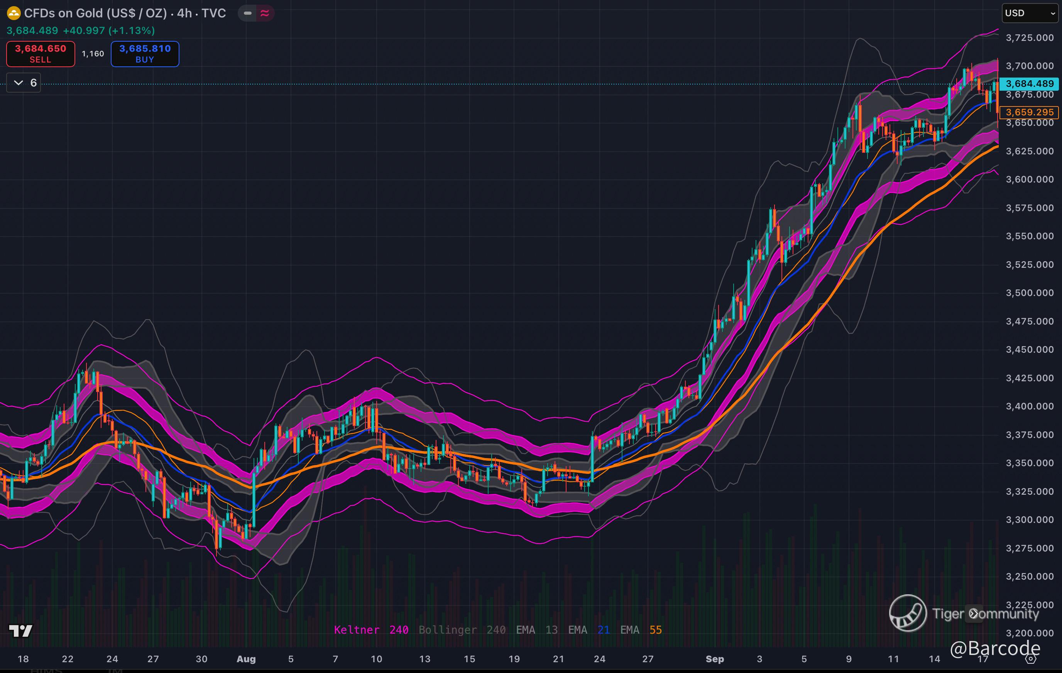Image resolution: width=1062 pixels, height=673 pixels.
Task: Expand the 6 indicators legend chevron
Action: tap(19, 83)
